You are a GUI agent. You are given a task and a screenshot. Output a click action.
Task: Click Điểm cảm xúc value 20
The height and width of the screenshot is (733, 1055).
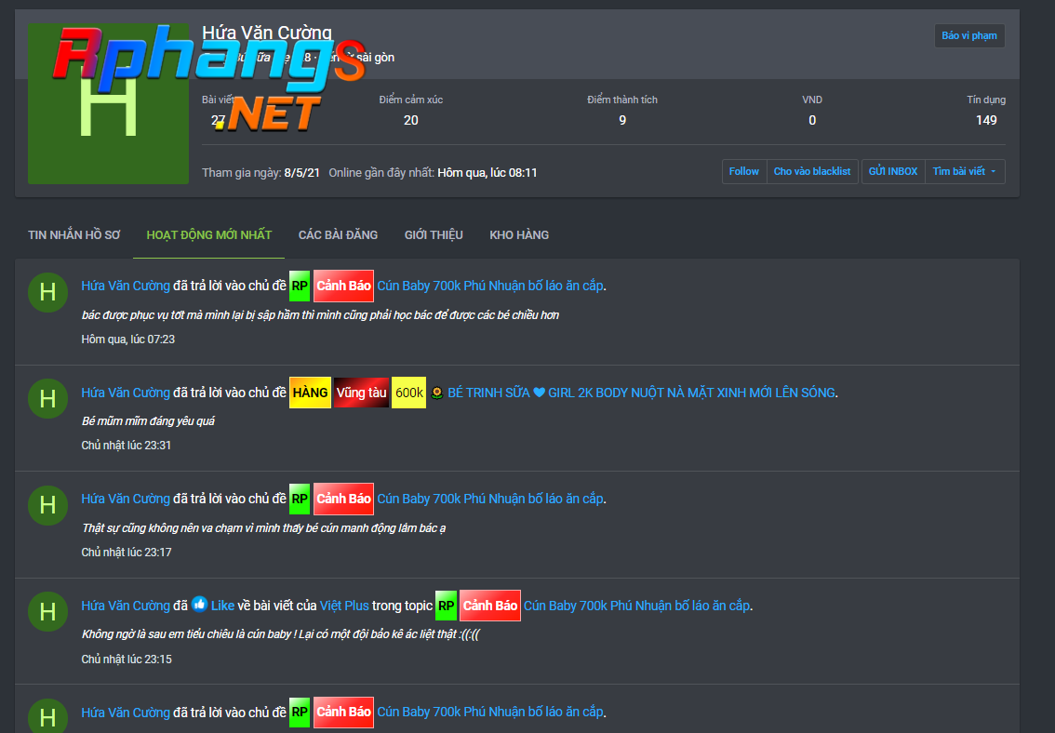click(410, 120)
